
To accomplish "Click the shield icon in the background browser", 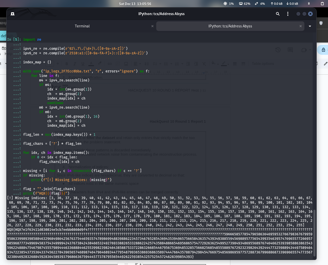I will (x=321, y=23).
